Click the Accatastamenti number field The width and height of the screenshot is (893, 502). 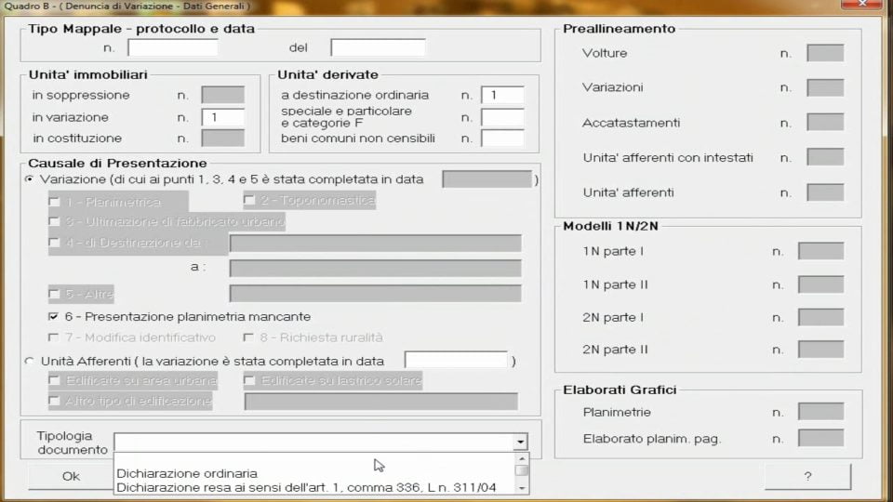(x=825, y=123)
